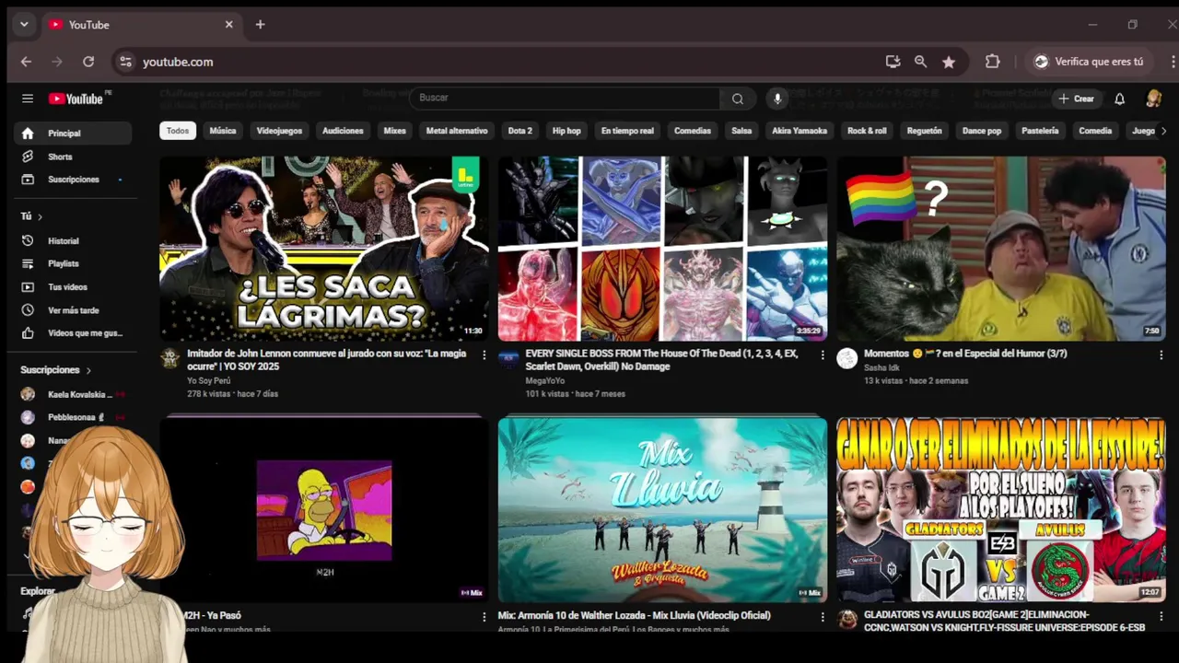
Task: Click the search magnifier button
Action: tap(738, 99)
